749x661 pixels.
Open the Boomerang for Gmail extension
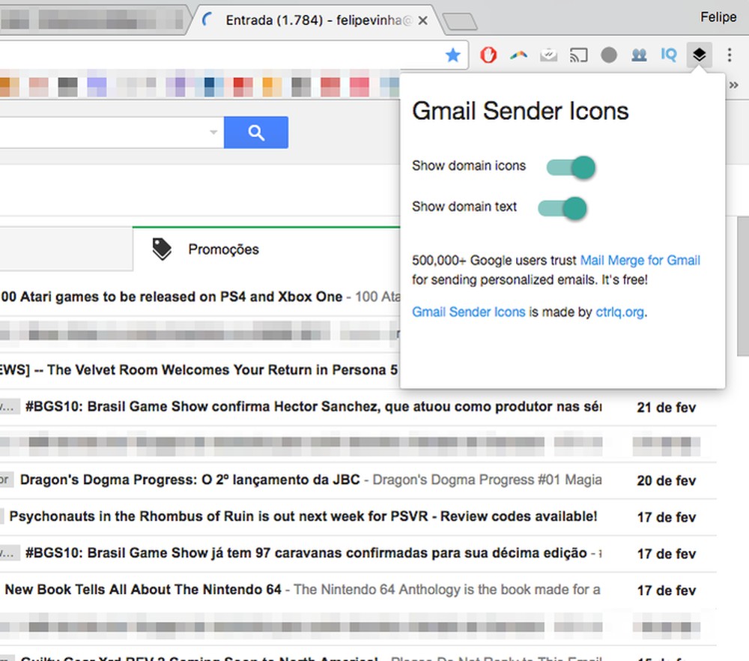(519, 54)
